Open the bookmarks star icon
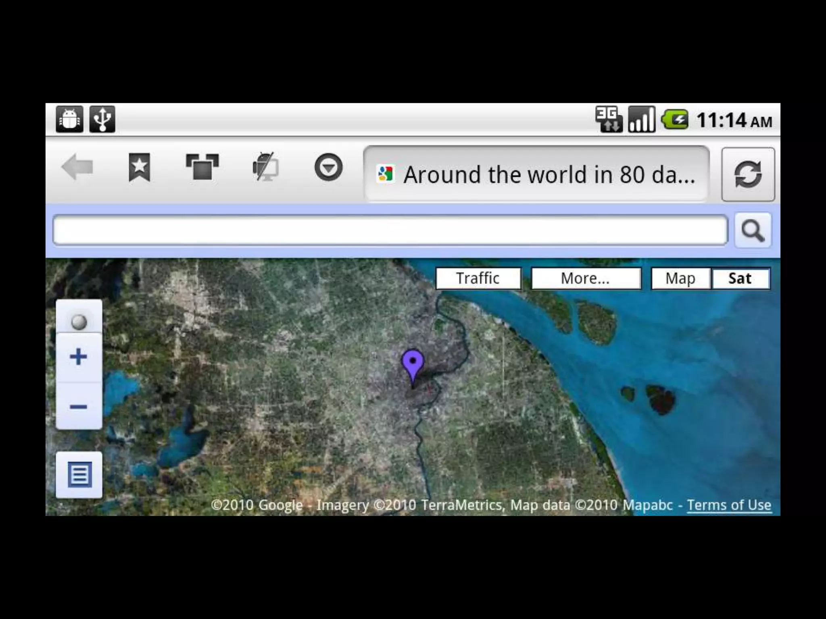This screenshot has height=619, width=826. [140, 167]
